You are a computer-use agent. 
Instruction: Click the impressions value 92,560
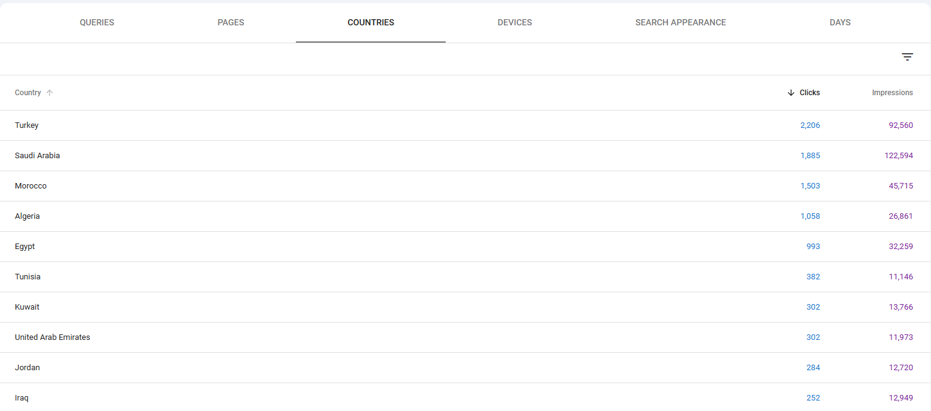901,125
